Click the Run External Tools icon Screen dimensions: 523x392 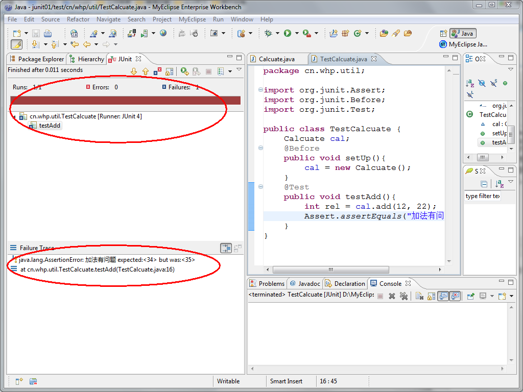[307, 33]
